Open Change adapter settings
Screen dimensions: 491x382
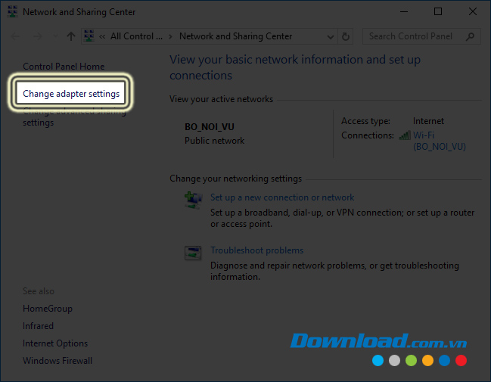(71, 94)
